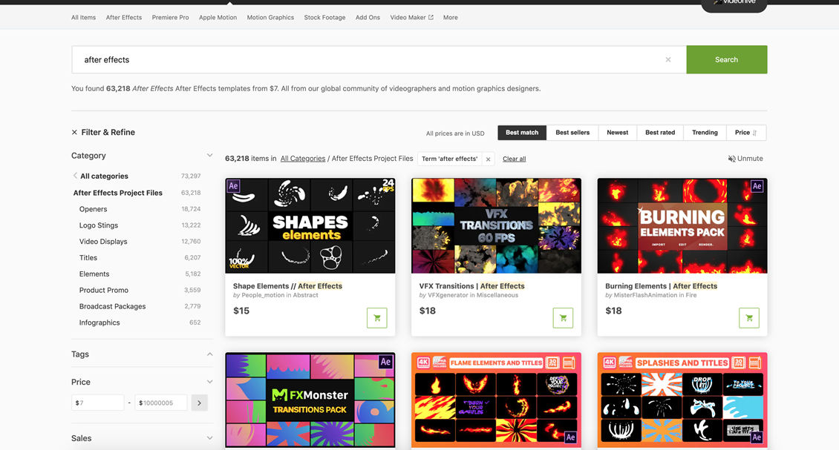This screenshot has width=839, height=450.
Task: Click the minimum price input field
Action: pos(98,403)
